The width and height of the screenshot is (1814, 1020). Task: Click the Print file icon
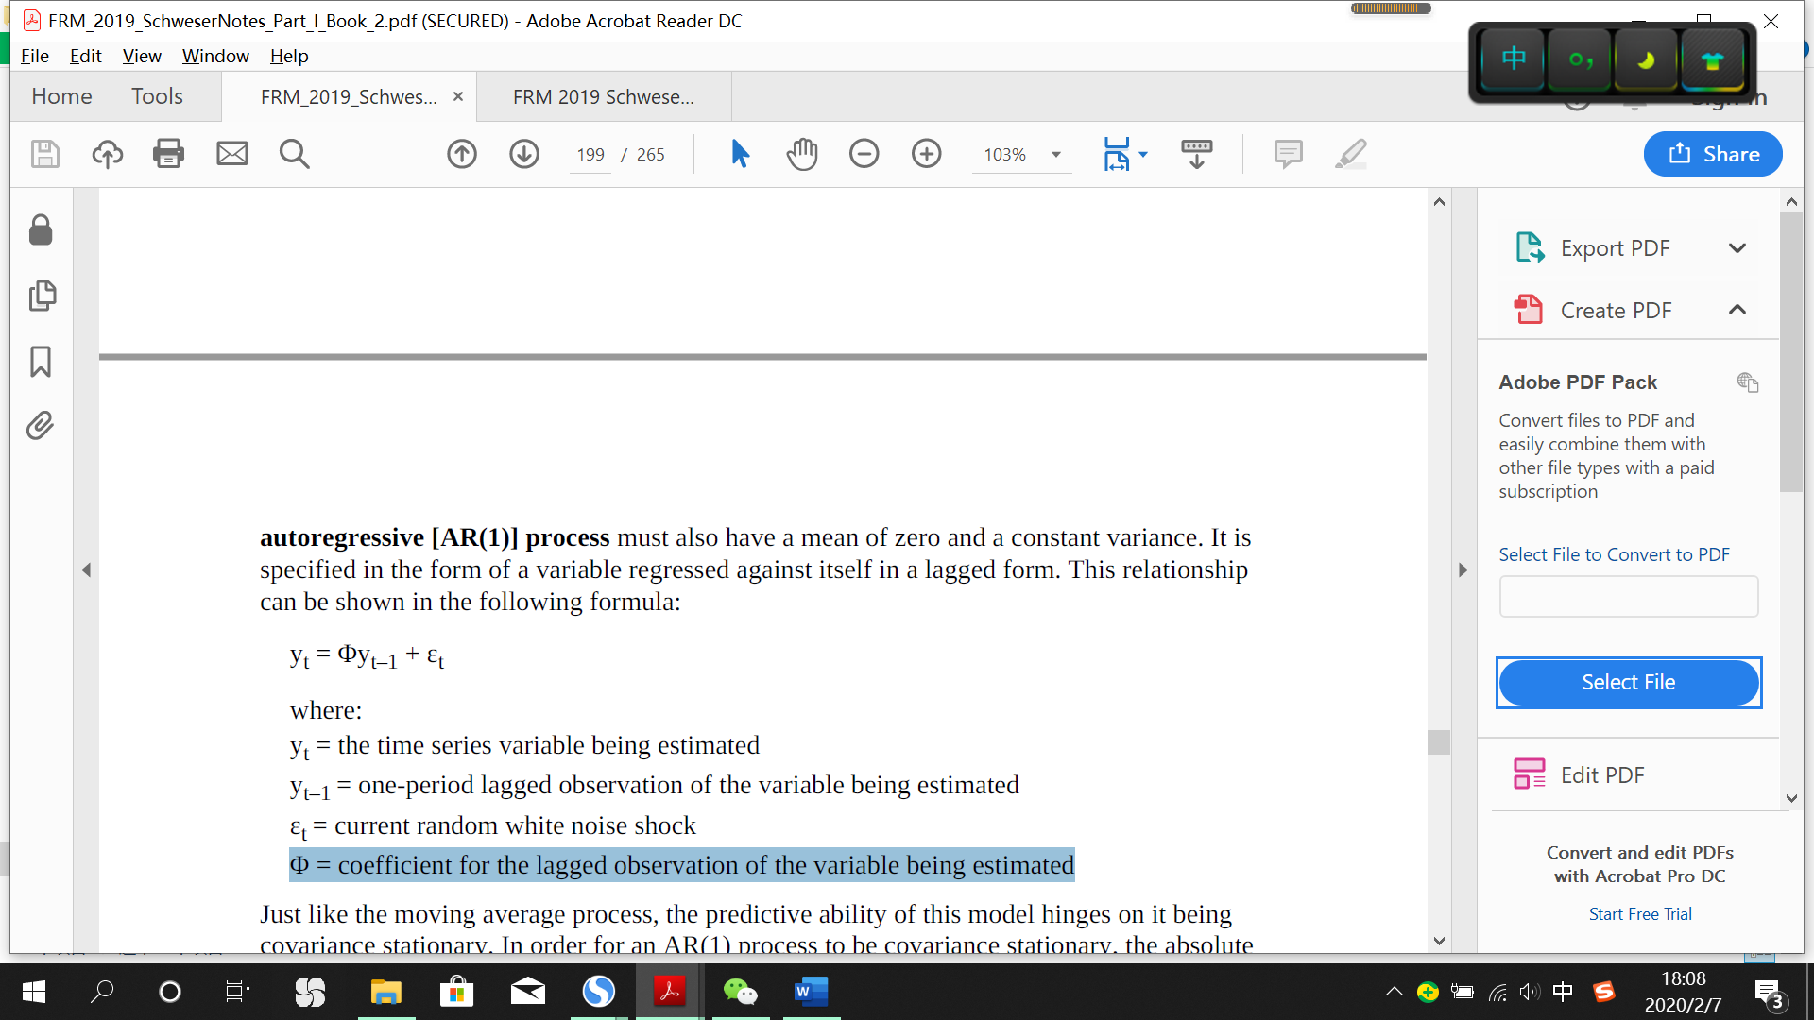tap(168, 154)
